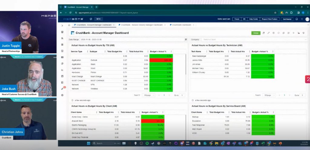
Task: Open Total Budget Hrs column menu in Client table
Action: tap(119, 112)
